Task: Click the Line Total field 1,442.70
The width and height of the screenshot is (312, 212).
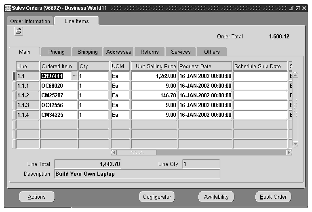Action: pyautogui.click(x=88, y=164)
